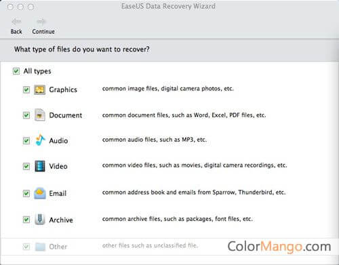This screenshot has width=339, height=265.
Task: Select the Document label
Action: 66,115
